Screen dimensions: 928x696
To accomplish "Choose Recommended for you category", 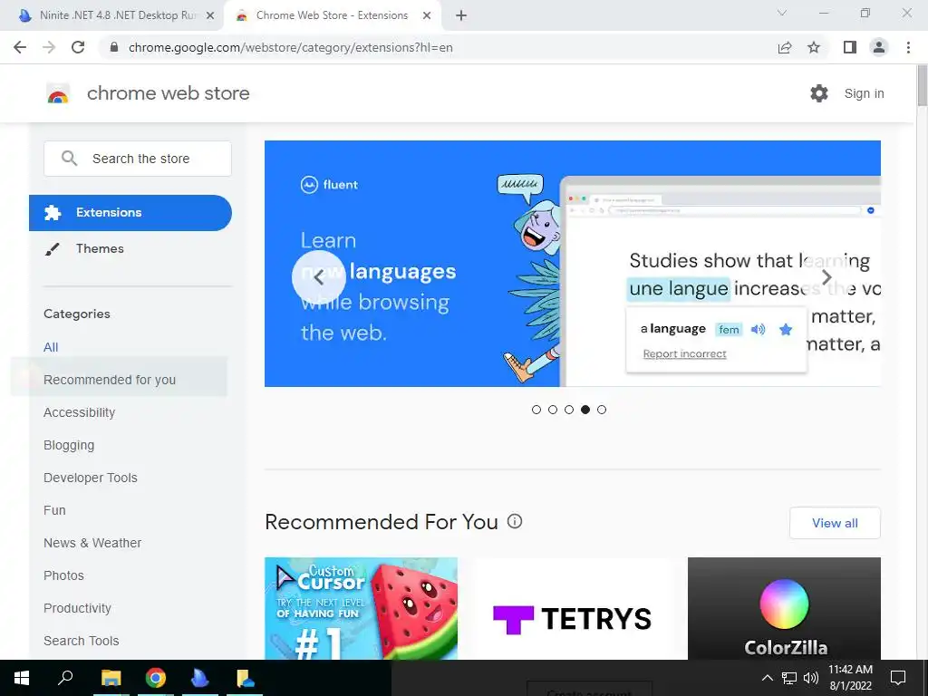I will click(x=110, y=380).
